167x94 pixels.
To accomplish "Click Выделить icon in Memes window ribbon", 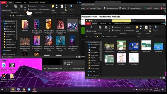I will (156, 27).
